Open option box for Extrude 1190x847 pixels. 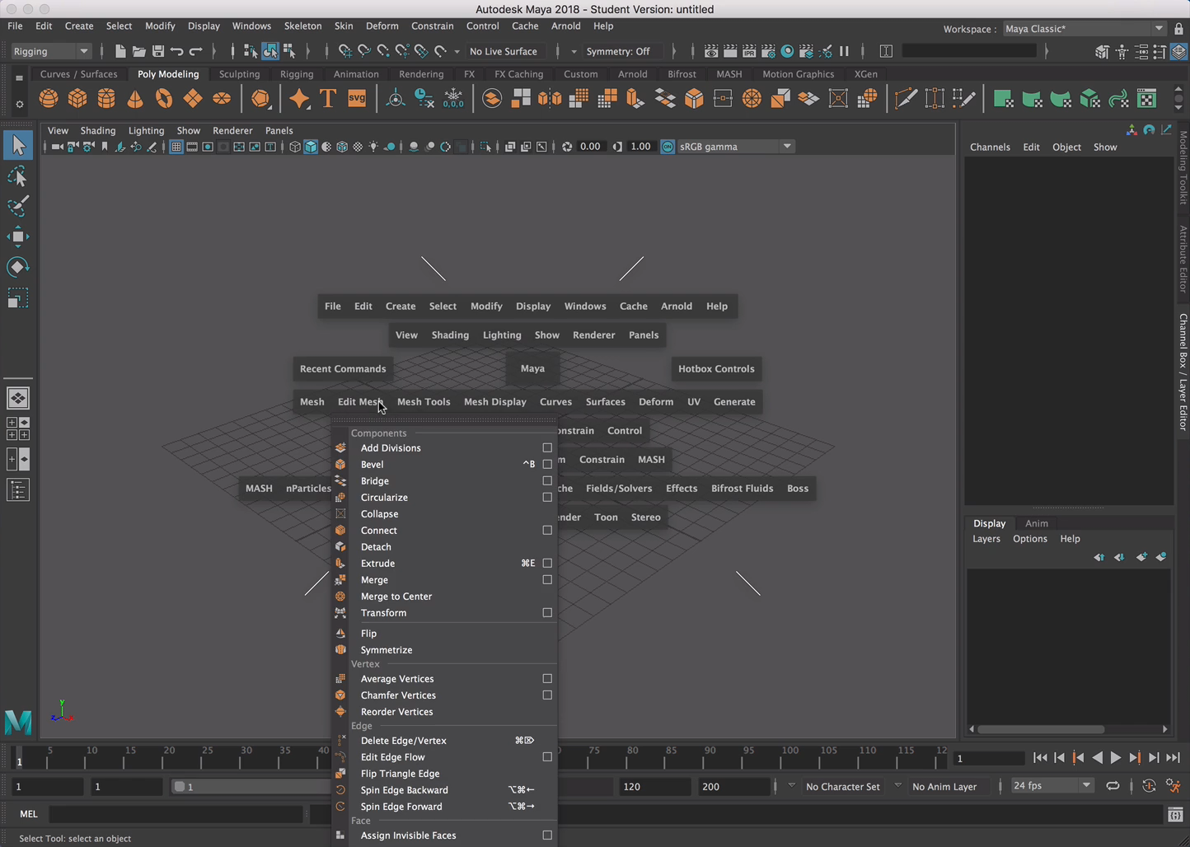coord(547,564)
